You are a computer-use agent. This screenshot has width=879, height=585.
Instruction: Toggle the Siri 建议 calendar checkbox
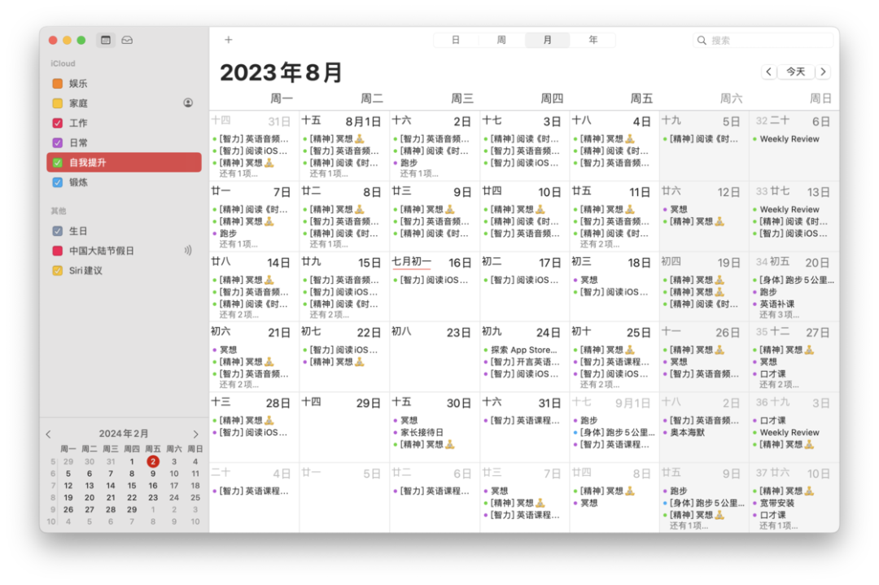[x=57, y=271]
